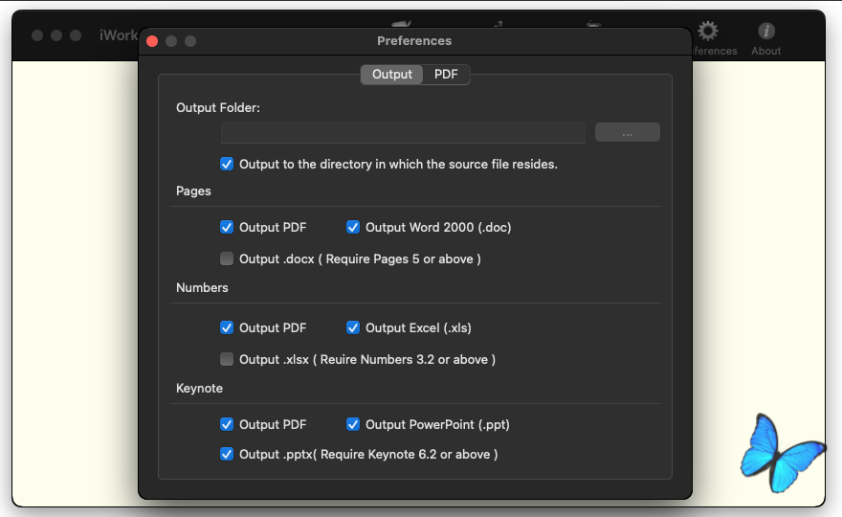Viewport: 842px width, 517px height.
Task: Click the About toolbar label
Action: coord(765,51)
